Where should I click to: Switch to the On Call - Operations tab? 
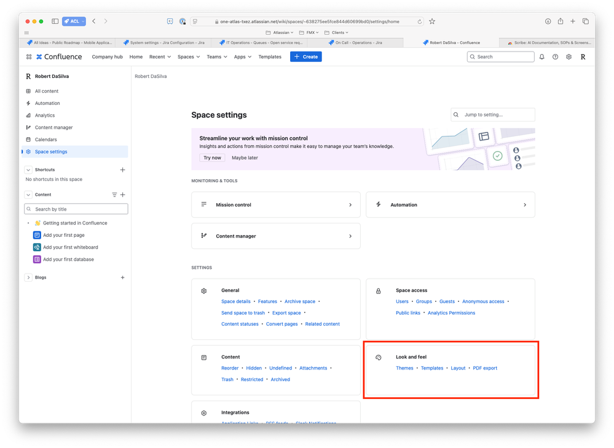[355, 42]
